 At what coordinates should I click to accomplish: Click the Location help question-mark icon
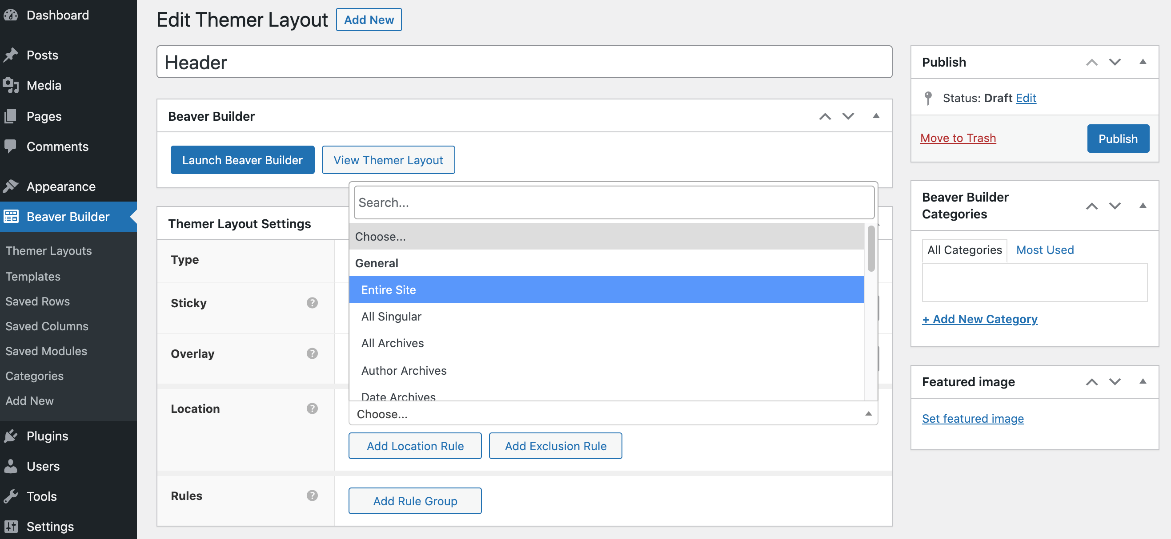pyautogui.click(x=312, y=408)
